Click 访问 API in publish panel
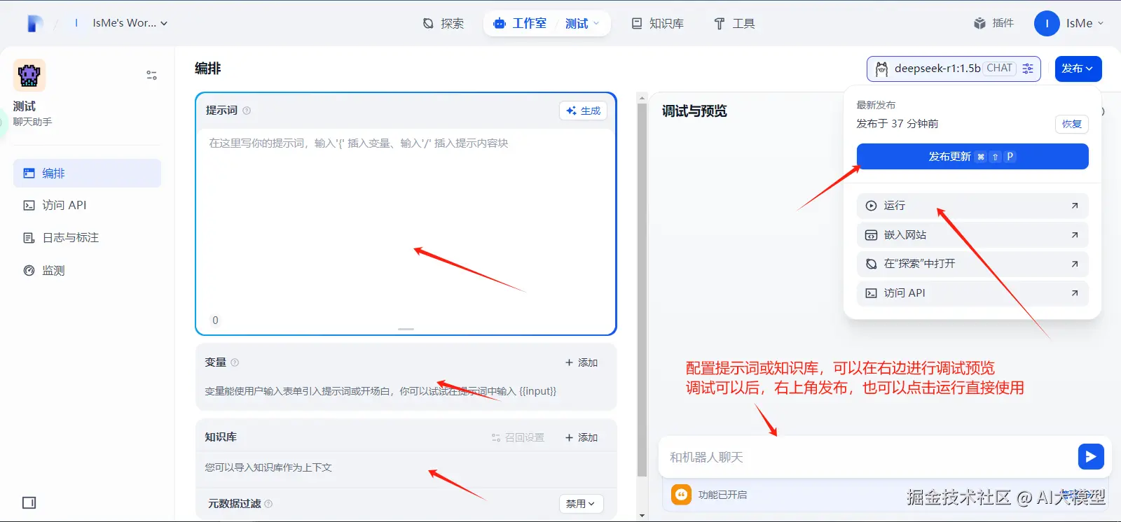This screenshot has height=522, width=1121. (972, 293)
